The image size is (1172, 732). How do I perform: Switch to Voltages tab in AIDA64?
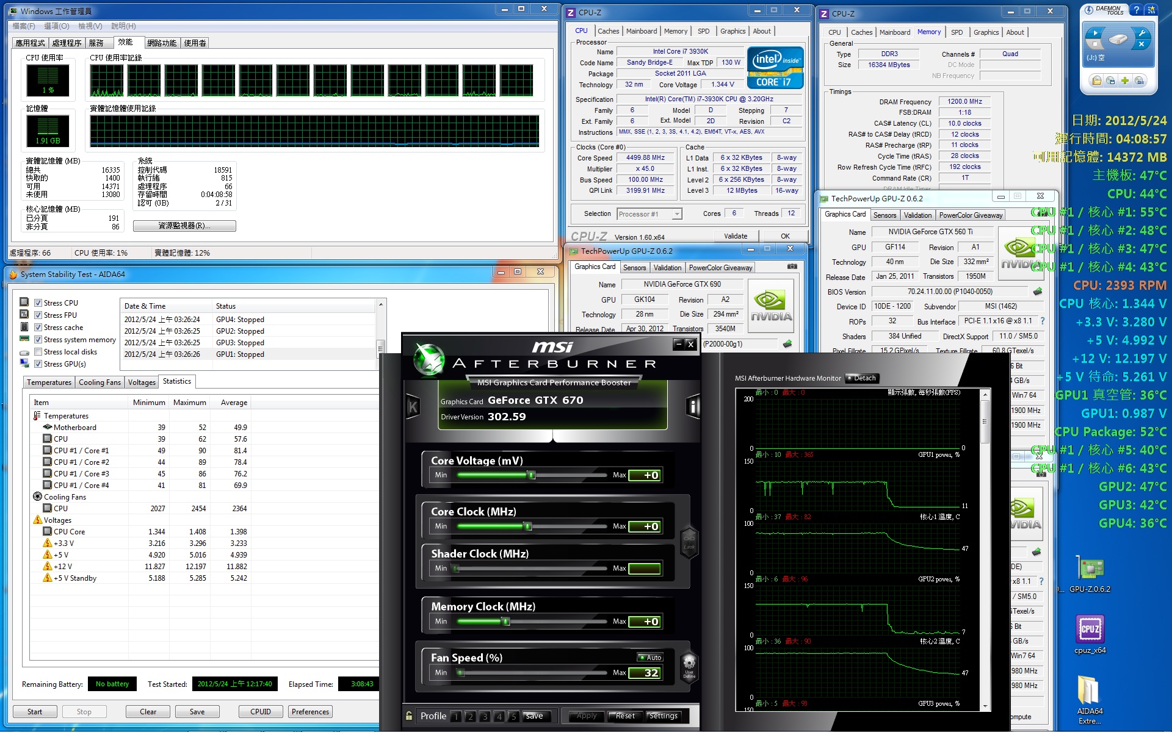(142, 382)
